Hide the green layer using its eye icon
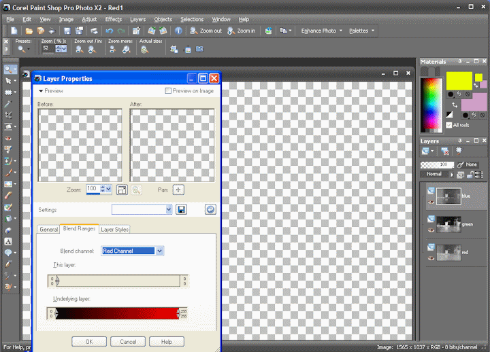This screenshot has width=490, height=352. 431,230
